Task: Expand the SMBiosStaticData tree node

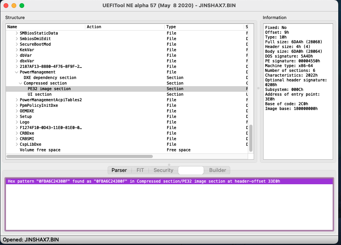Action: coord(17,33)
